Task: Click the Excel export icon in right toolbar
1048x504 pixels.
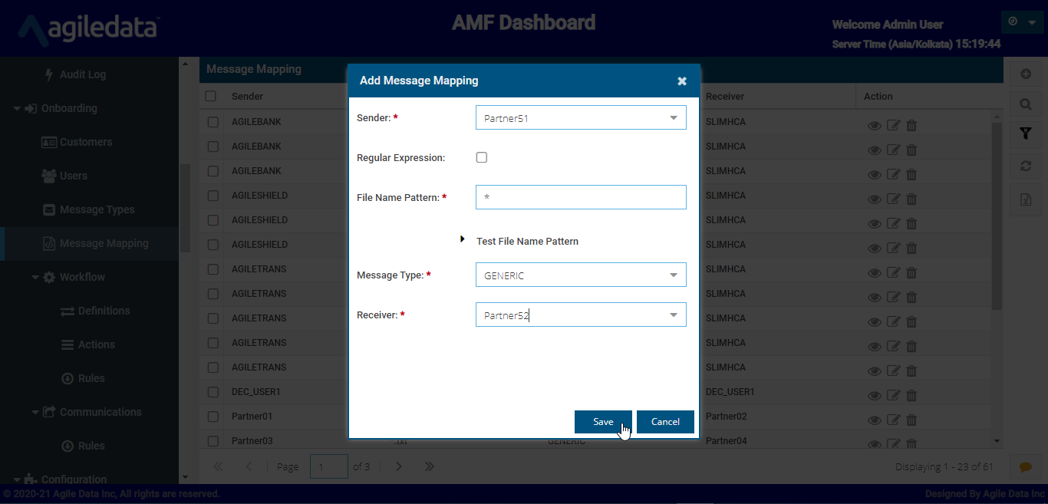Action: pyautogui.click(x=1025, y=199)
